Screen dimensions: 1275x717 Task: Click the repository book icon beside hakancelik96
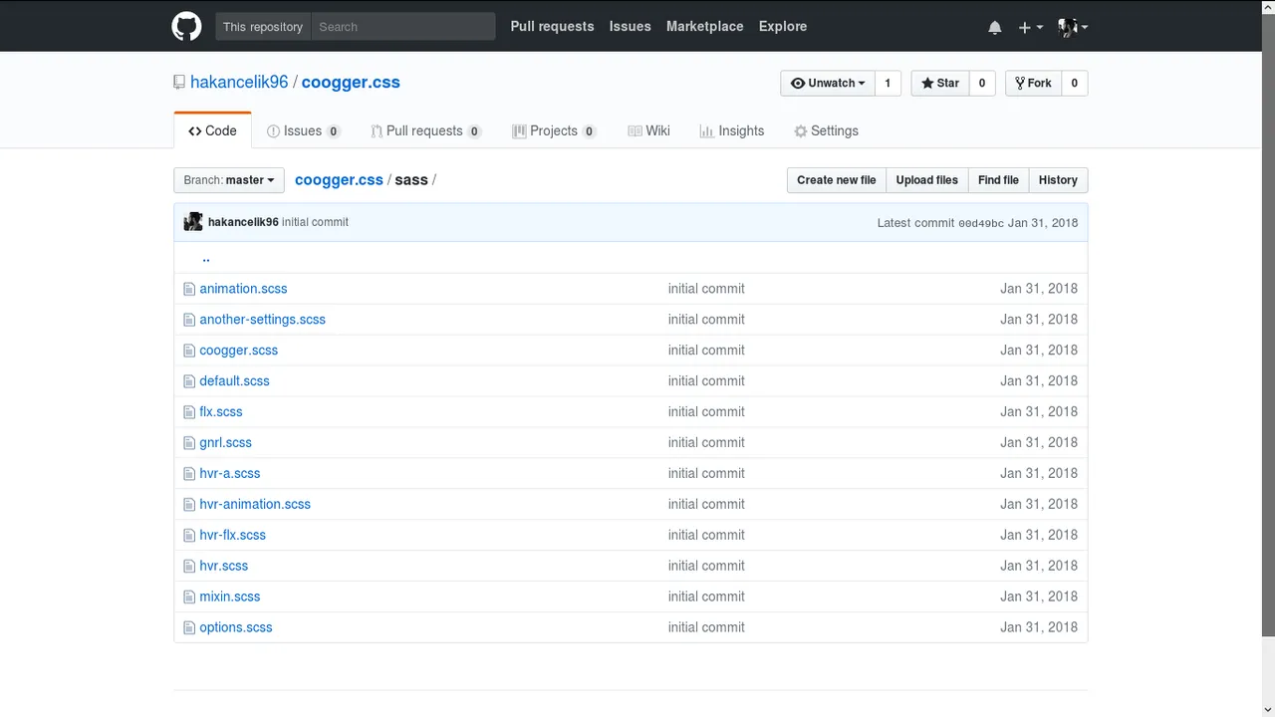click(x=179, y=83)
